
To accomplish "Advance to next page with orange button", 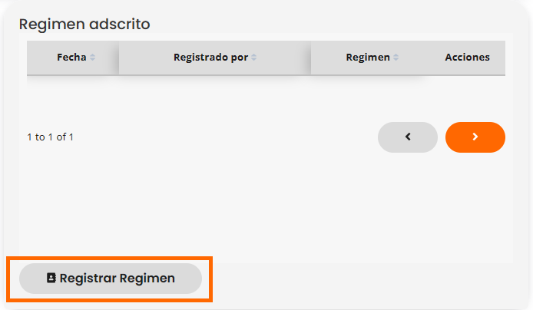I will coord(475,137).
